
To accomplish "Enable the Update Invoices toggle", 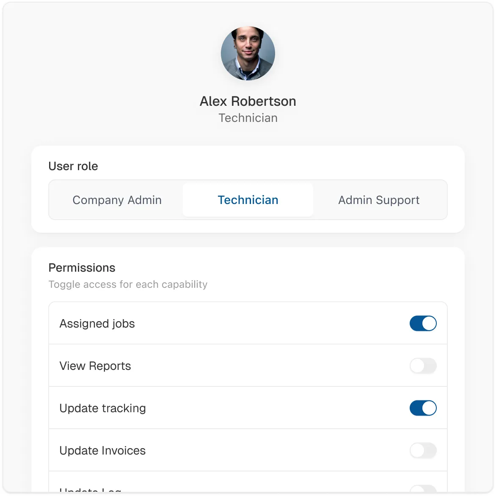I will [423, 451].
